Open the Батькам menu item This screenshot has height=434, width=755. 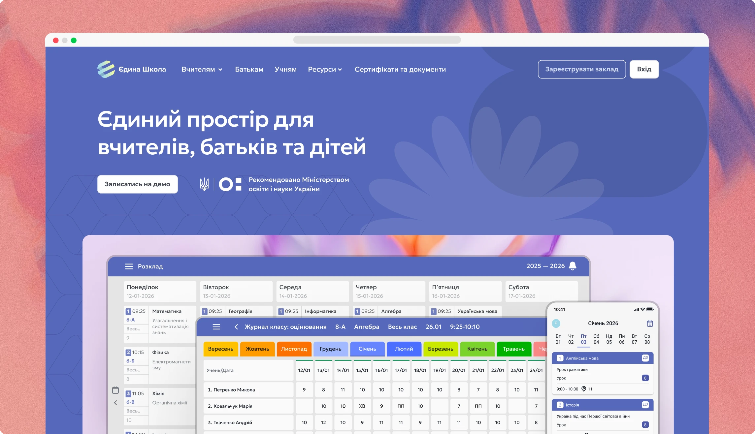(249, 70)
